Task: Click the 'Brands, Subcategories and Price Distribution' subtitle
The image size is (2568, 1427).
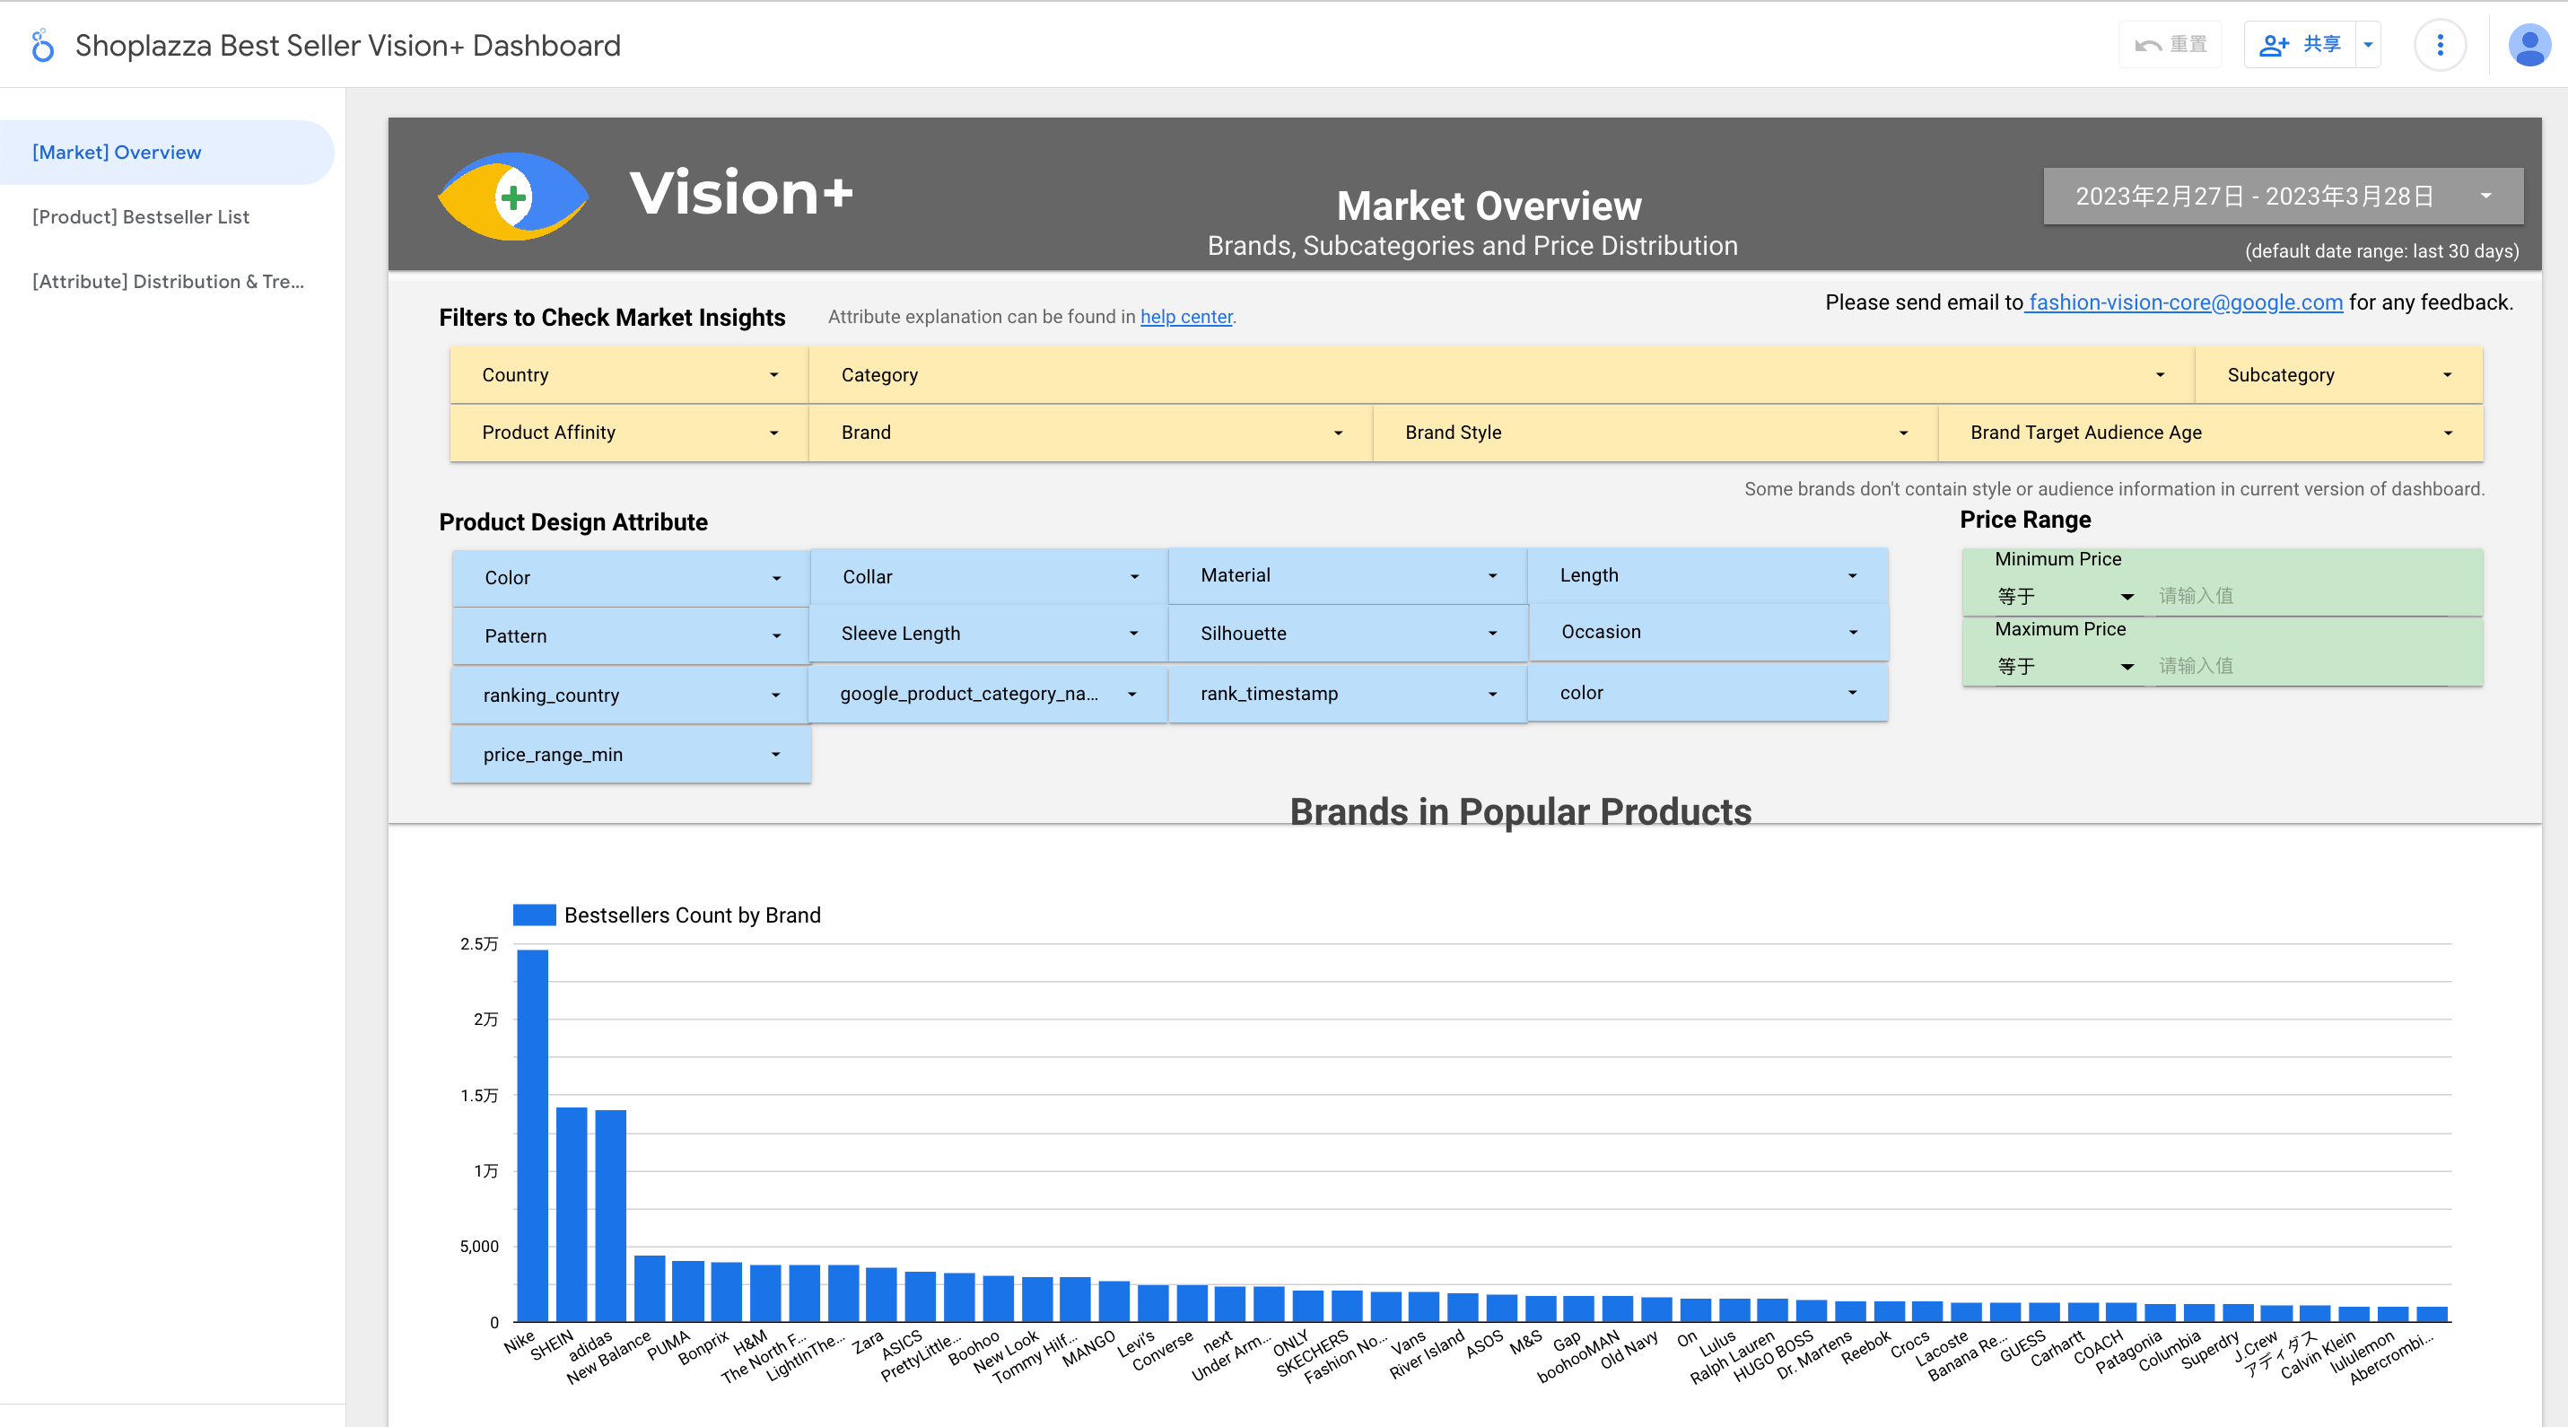Action: [x=1472, y=246]
